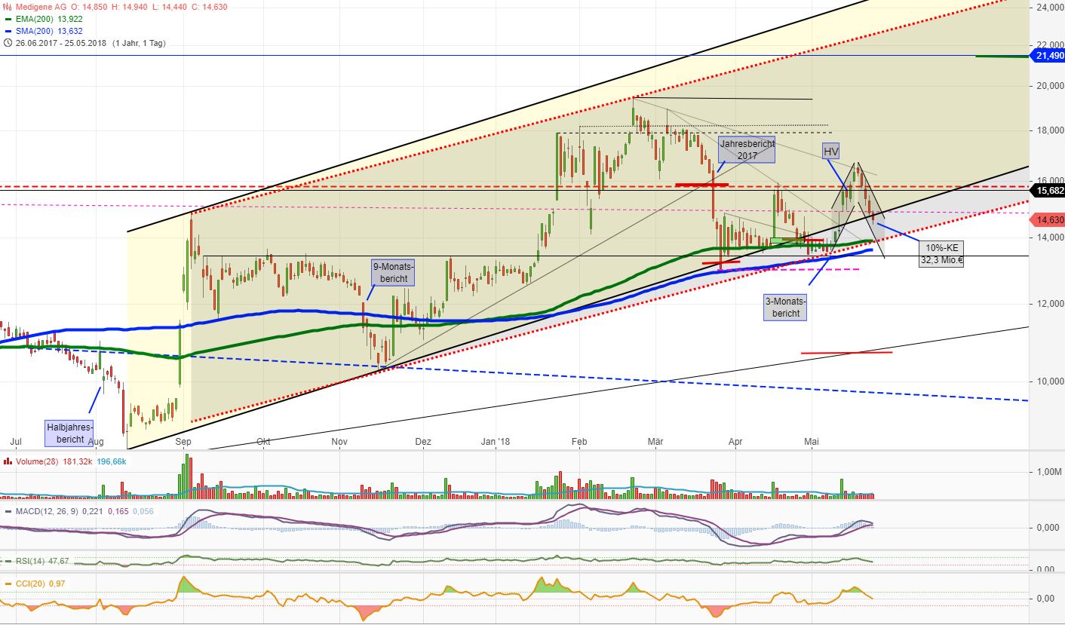Click the MACD indicator line icon
Screen dimensions: 1065x625
click(8, 511)
